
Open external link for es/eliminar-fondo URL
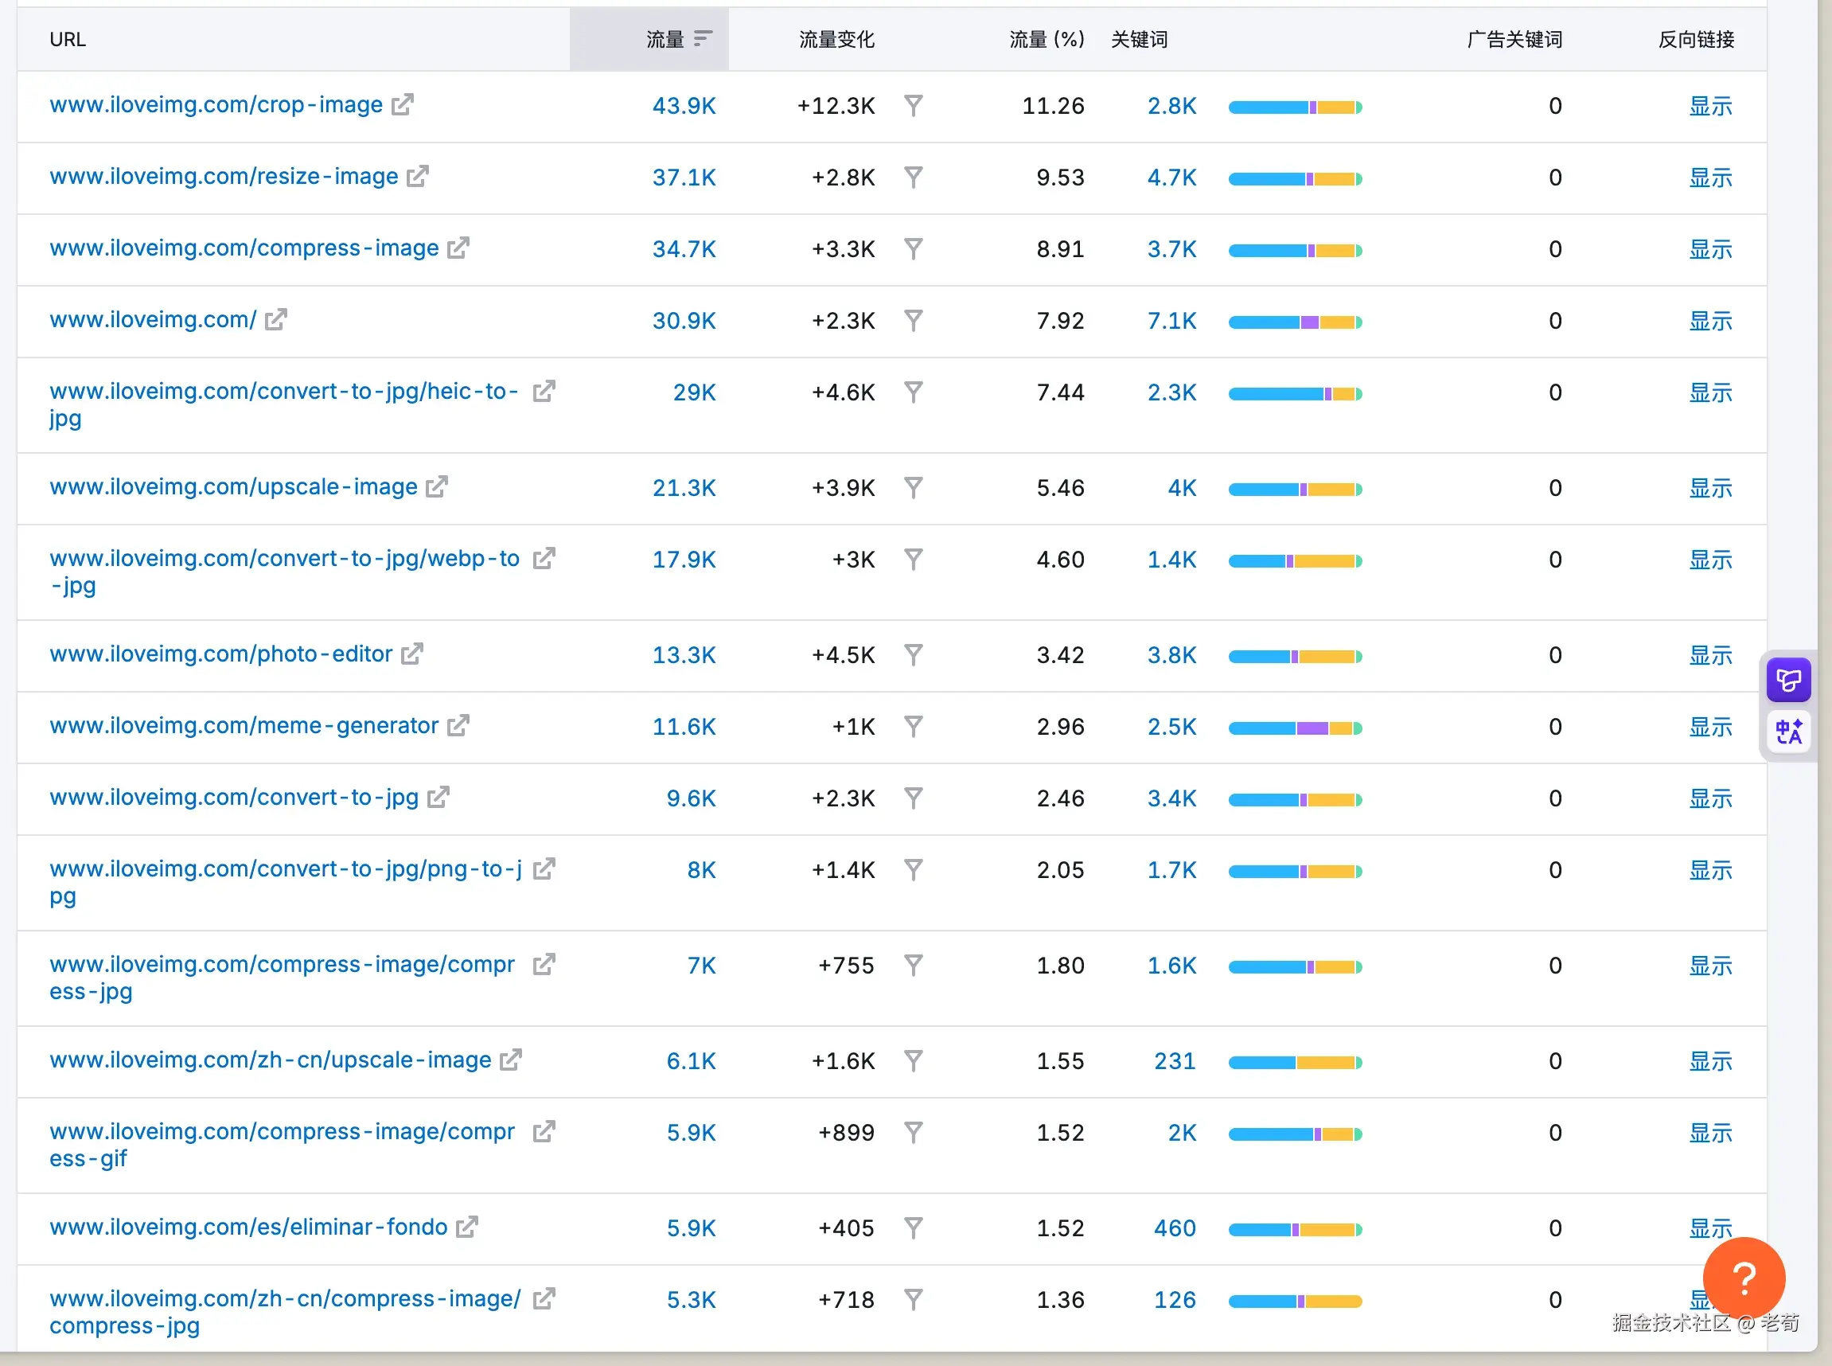point(467,1227)
